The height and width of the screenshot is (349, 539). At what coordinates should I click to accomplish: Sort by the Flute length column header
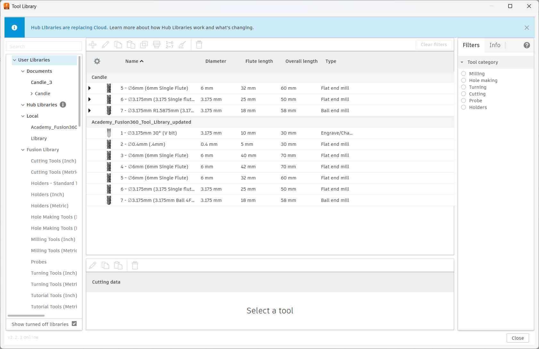[259, 61]
